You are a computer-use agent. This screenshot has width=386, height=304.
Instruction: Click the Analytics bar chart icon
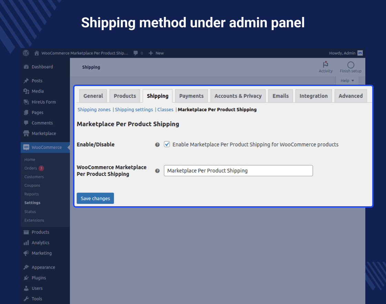click(x=26, y=243)
